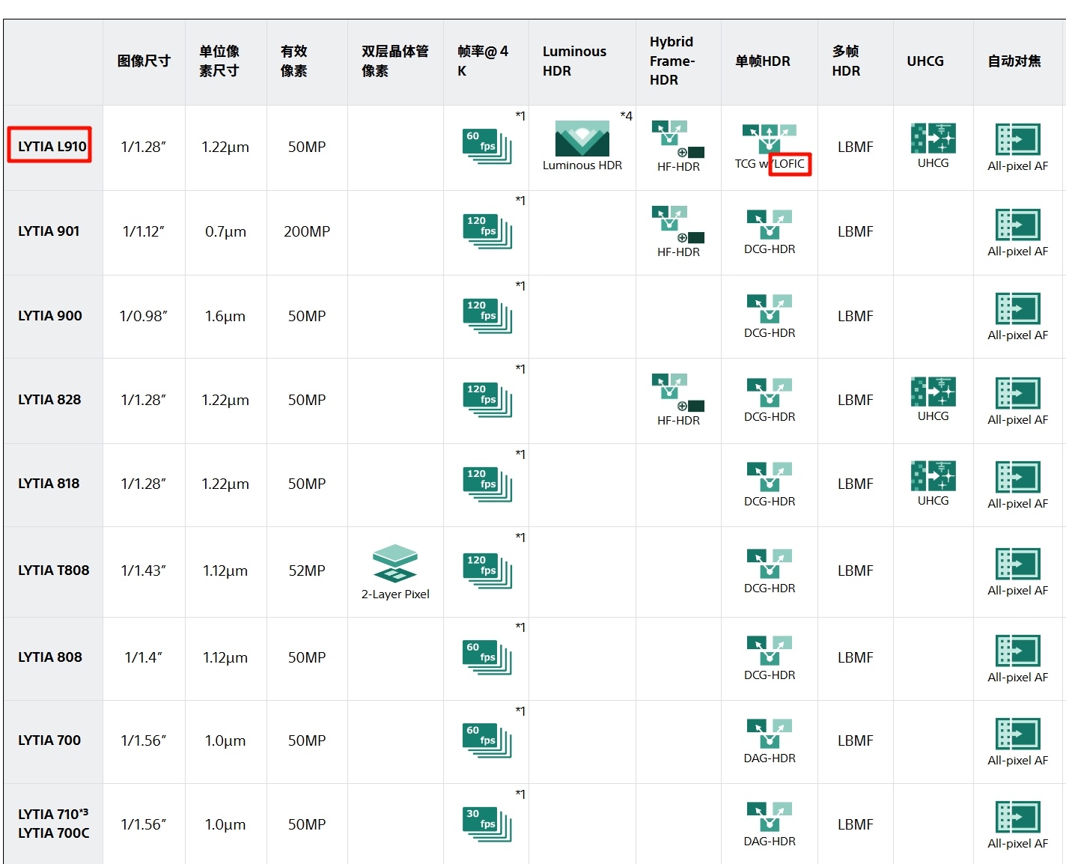Click the 单帧HDR column header
Image resolution: width=1066 pixels, height=864 pixels.
(763, 61)
